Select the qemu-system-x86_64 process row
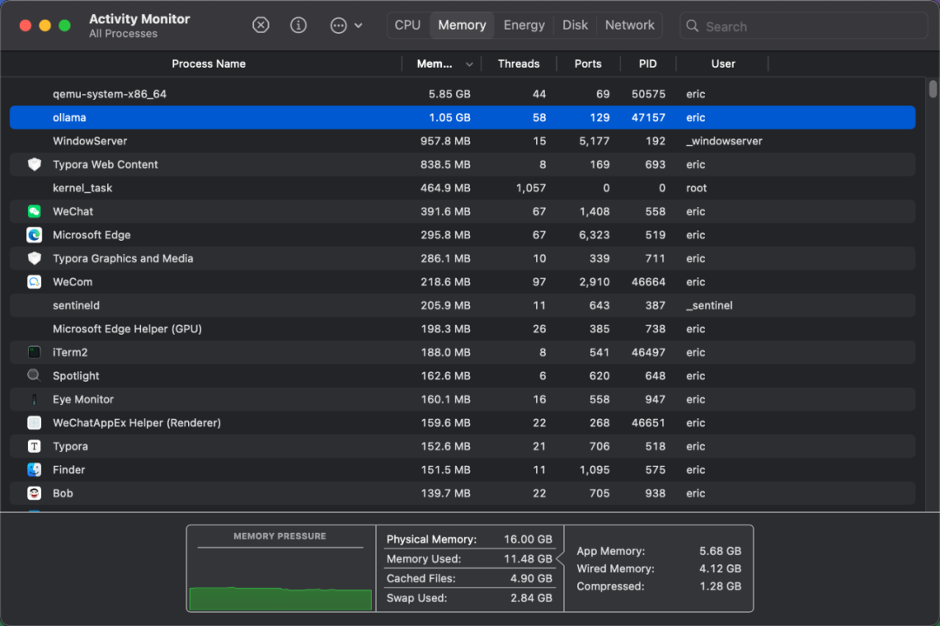The image size is (940, 626). [x=462, y=94]
